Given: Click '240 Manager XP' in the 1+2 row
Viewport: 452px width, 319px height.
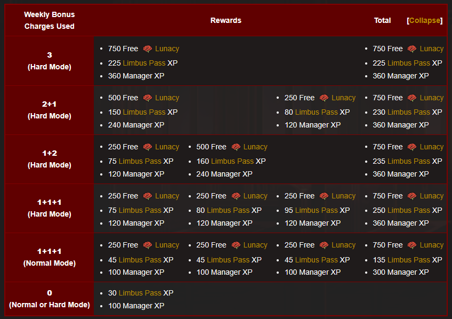Looking at the screenshot, I should (x=224, y=174).
